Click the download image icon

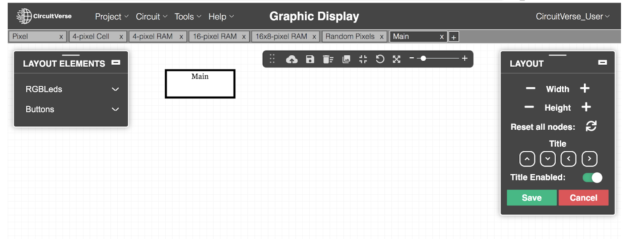click(x=346, y=59)
